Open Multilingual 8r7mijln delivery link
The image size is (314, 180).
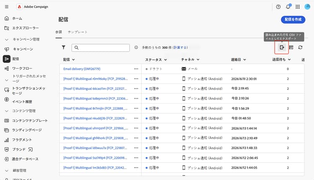point(95,108)
